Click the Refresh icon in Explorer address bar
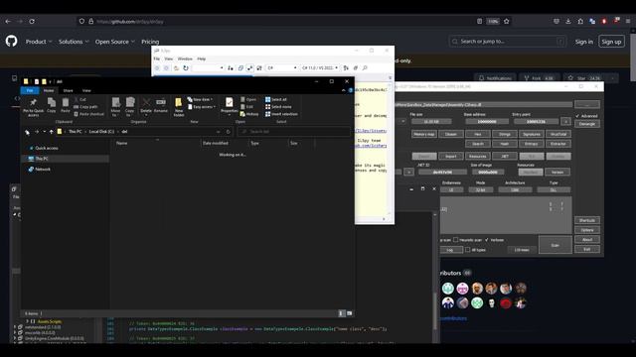636x357 pixels. coord(229,132)
